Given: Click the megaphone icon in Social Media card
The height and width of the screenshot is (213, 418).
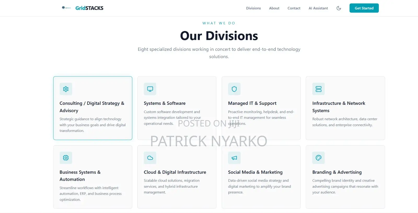Looking at the screenshot, I should (x=234, y=158).
